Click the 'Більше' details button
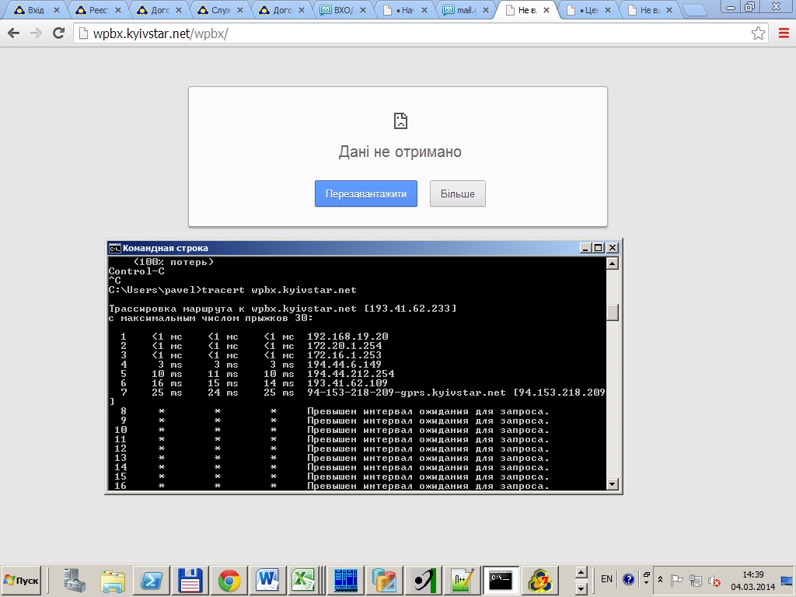This screenshot has height=597, width=796. pyautogui.click(x=457, y=194)
